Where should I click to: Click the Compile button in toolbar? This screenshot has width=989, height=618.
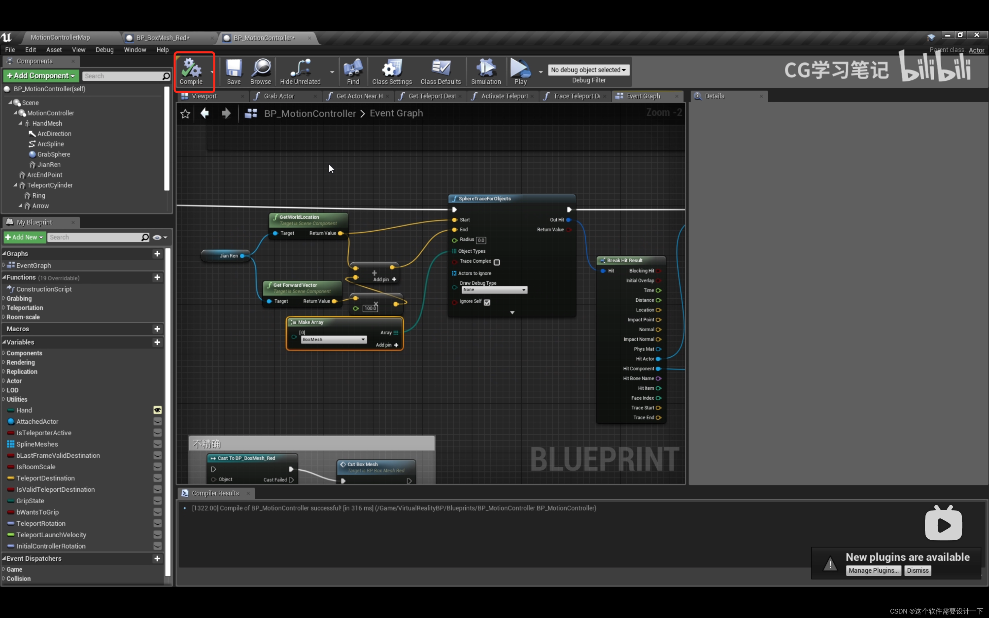191,71
